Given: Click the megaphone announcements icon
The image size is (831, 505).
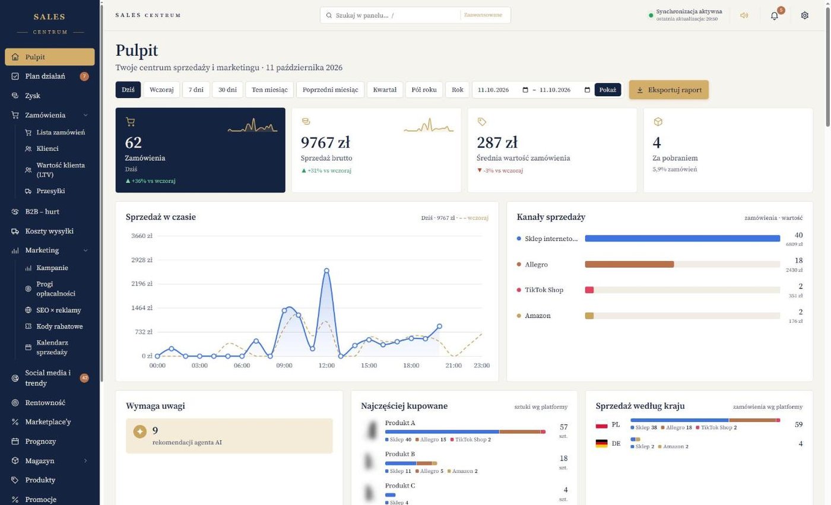Looking at the screenshot, I should coord(744,15).
